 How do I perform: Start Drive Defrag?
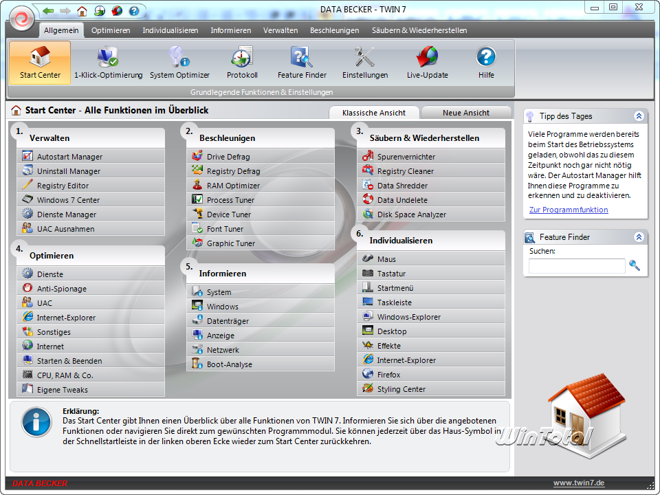tap(261, 156)
